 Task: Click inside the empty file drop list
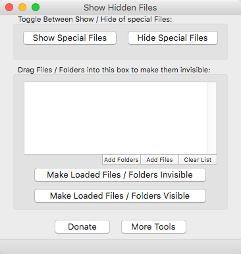coord(115,118)
